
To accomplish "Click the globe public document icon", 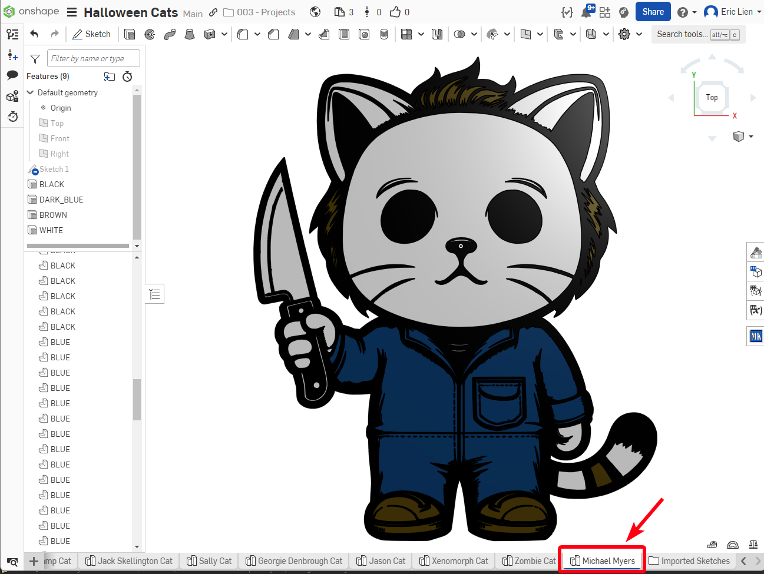I will click(315, 12).
